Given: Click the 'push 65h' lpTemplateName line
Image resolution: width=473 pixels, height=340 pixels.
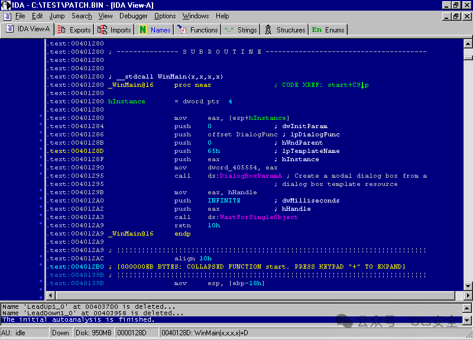Looking at the screenshot, I should click(193, 151).
